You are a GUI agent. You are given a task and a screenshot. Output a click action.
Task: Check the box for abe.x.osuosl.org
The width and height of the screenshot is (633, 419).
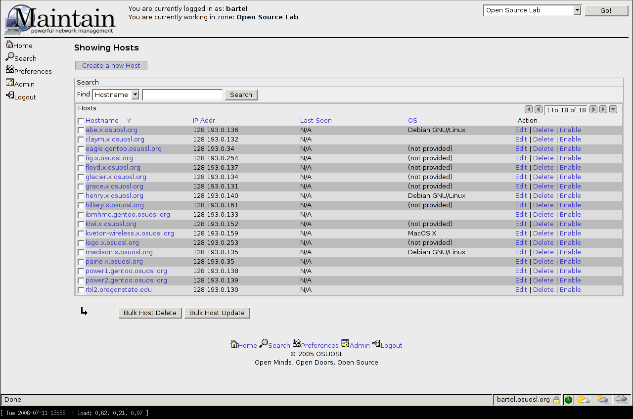tap(81, 131)
